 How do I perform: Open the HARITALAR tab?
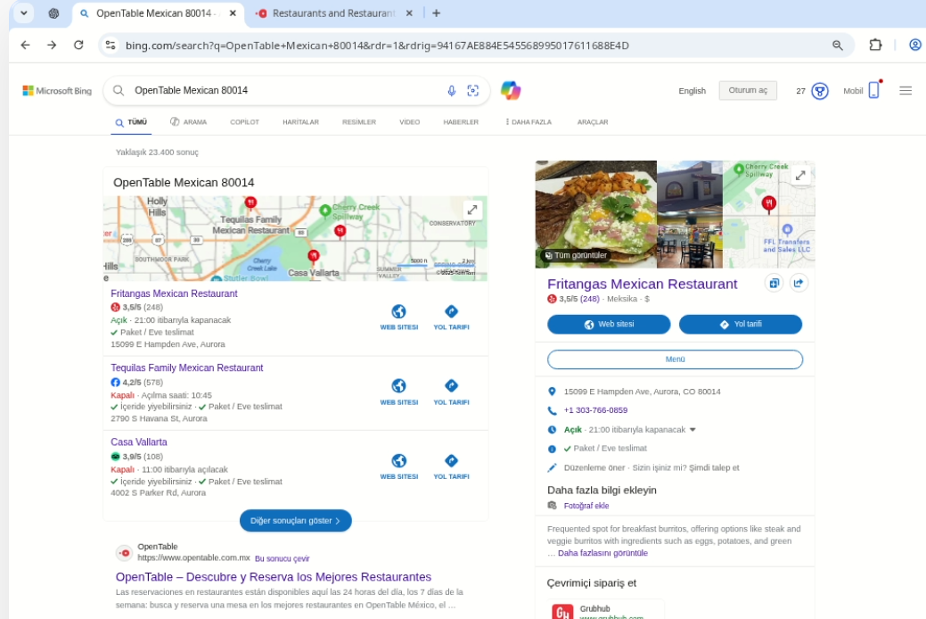300,122
